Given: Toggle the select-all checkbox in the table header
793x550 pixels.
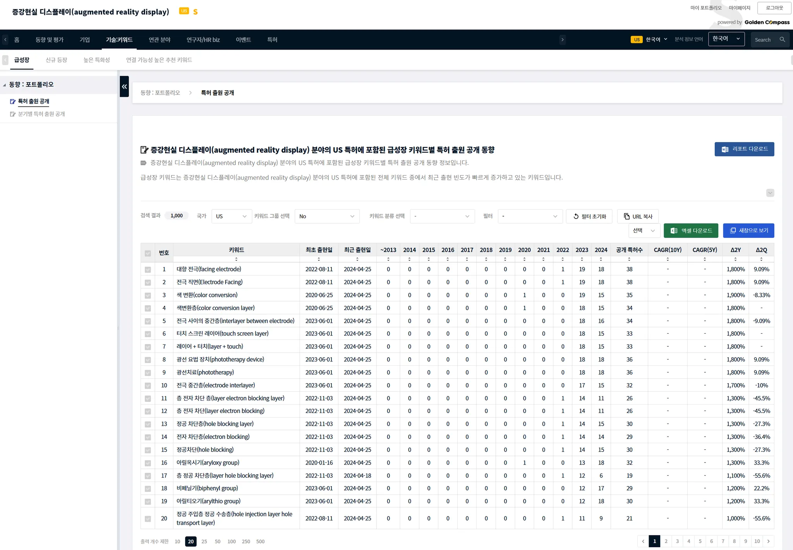Looking at the screenshot, I should pos(148,253).
